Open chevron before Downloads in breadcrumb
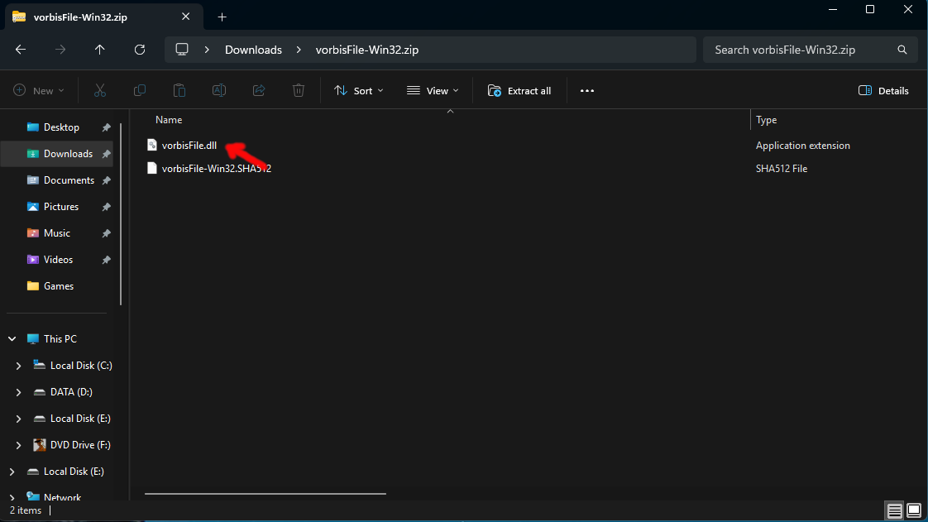928x522 pixels. [x=207, y=50]
